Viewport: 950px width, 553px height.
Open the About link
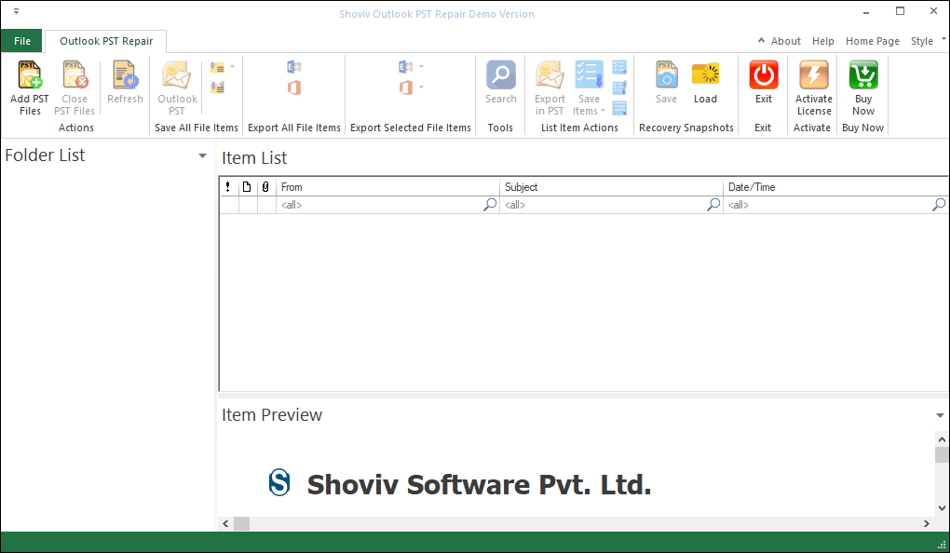tap(786, 41)
